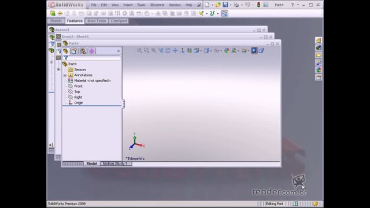Click the Edit Appearance color ball icon
Image resolution: width=370 pixels, height=208 pixels.
click(x=227, y=50)
